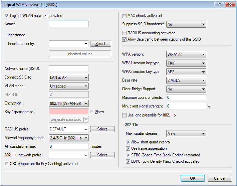Click Select next to RADIUS profile

click(x=102, y=129)
